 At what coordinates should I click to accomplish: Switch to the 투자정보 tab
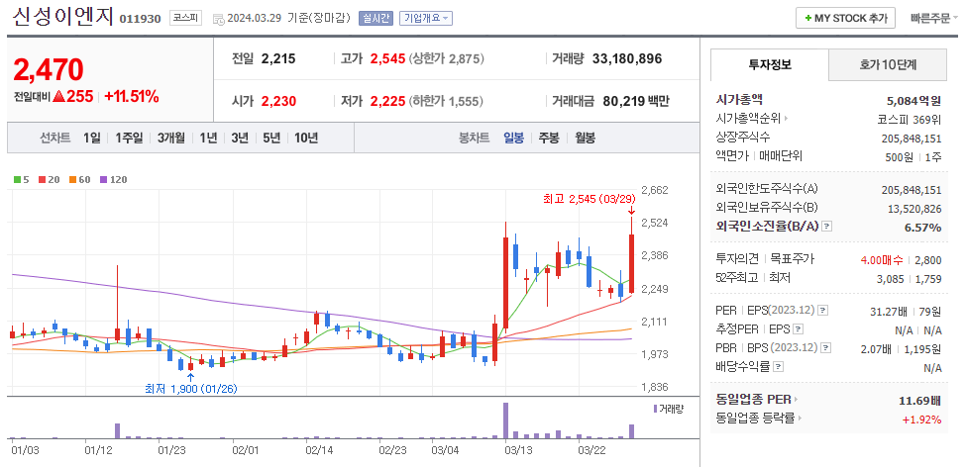[770, 64]
